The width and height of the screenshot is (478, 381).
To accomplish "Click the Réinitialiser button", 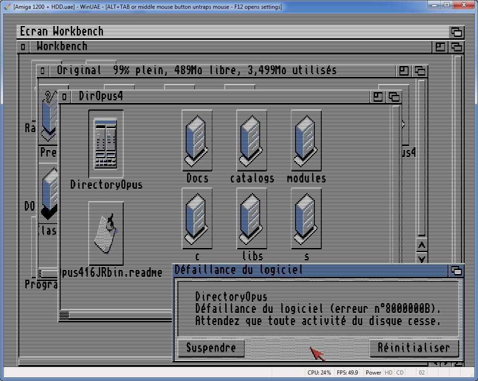I will pos(414,348).
